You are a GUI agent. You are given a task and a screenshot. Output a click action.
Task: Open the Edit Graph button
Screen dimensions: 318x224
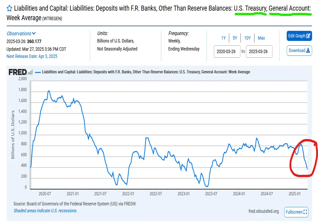[x=299, y=36]
